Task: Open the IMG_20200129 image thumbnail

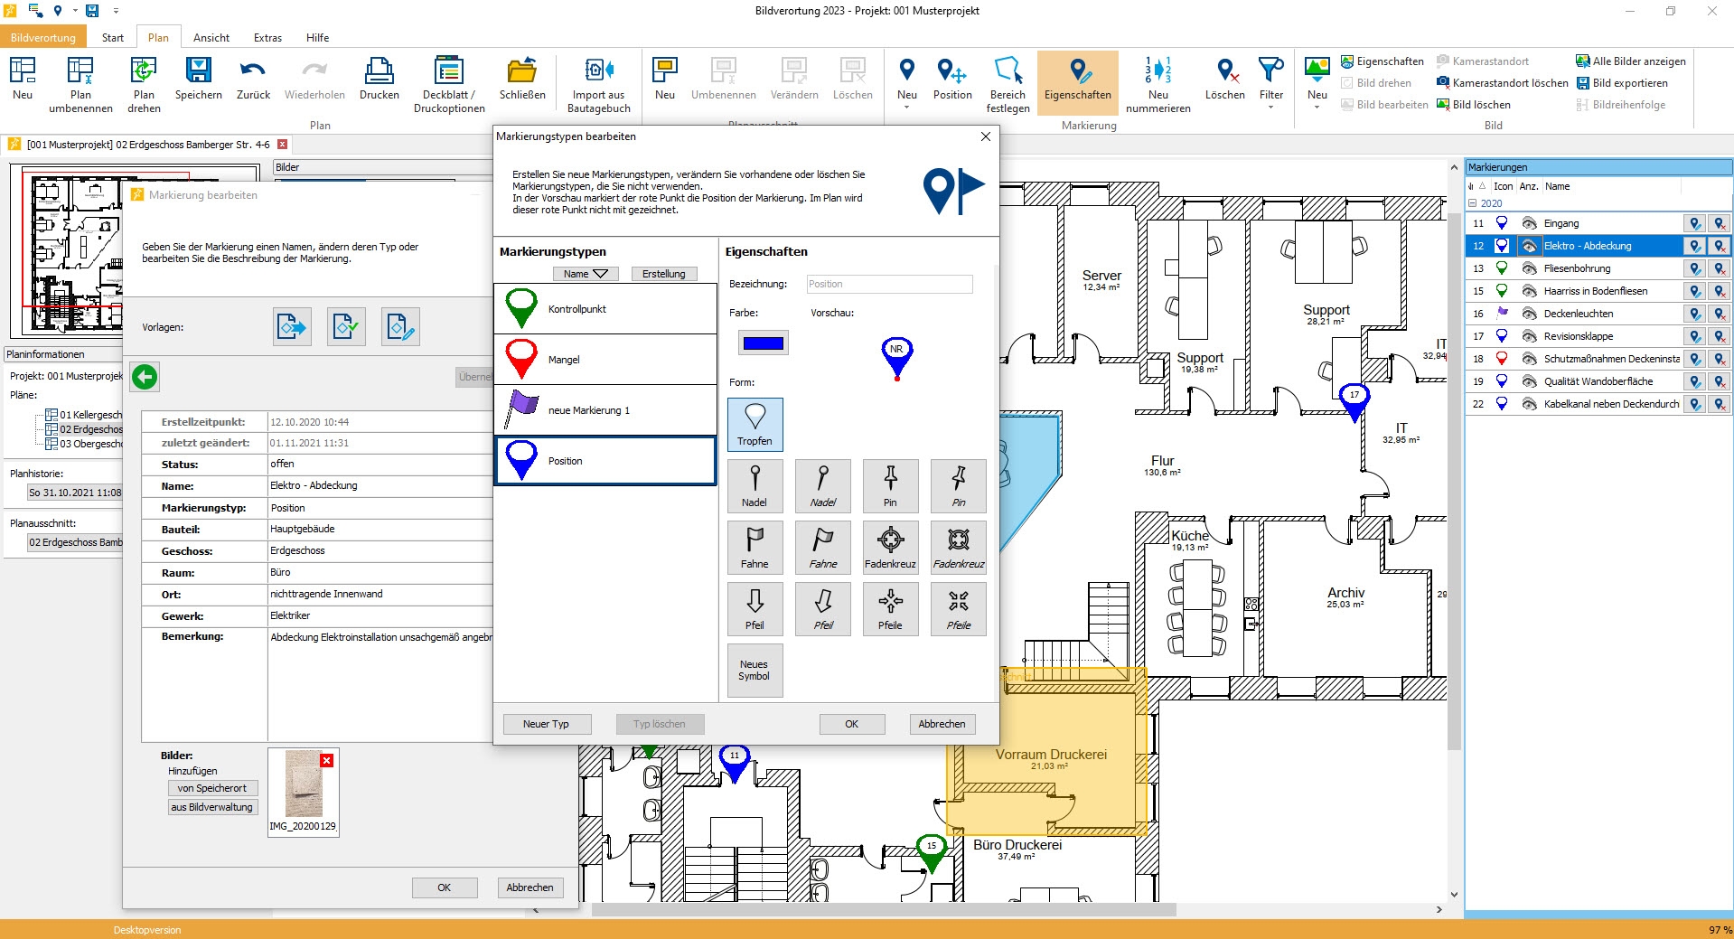Action: tap(304, 784)
